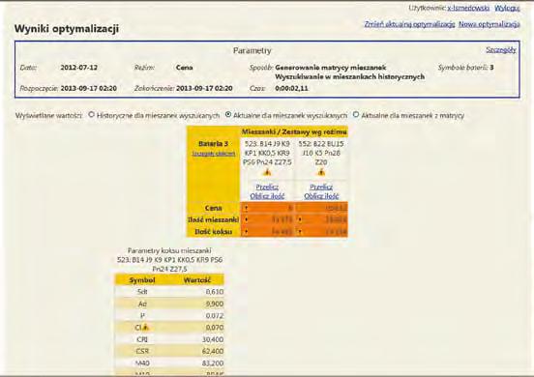Click orange Cena cell for mixture 552
The width and height of the screenshot is (534, 377).
coord(321,208)
